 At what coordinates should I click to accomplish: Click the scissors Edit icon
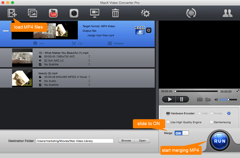coord(74,43)
